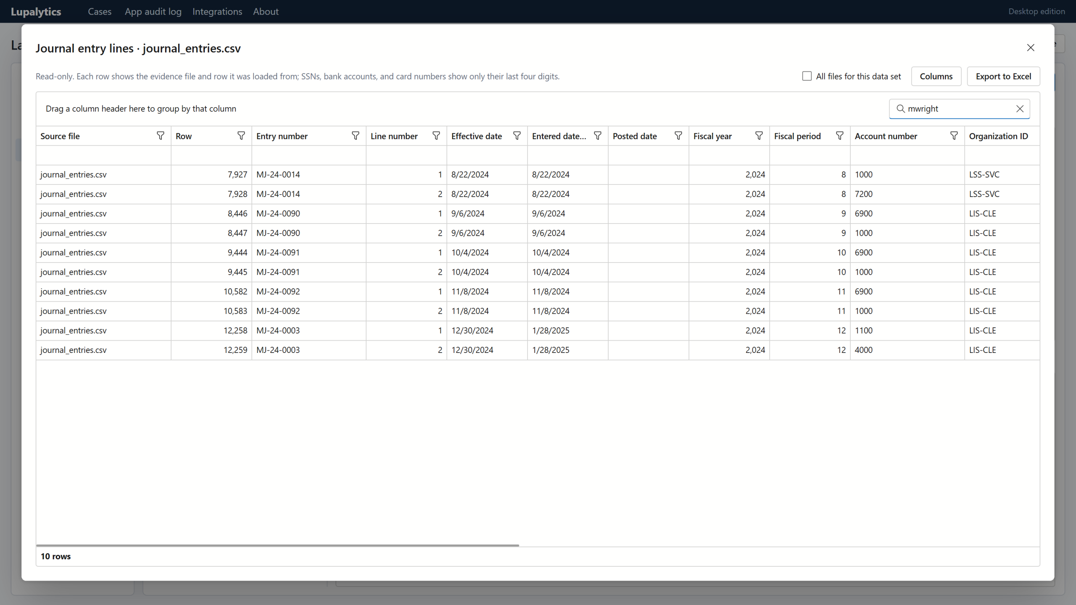Click the horizontal scrollbar of the grid
1076x605 pixels.
(x=277, y=545)
